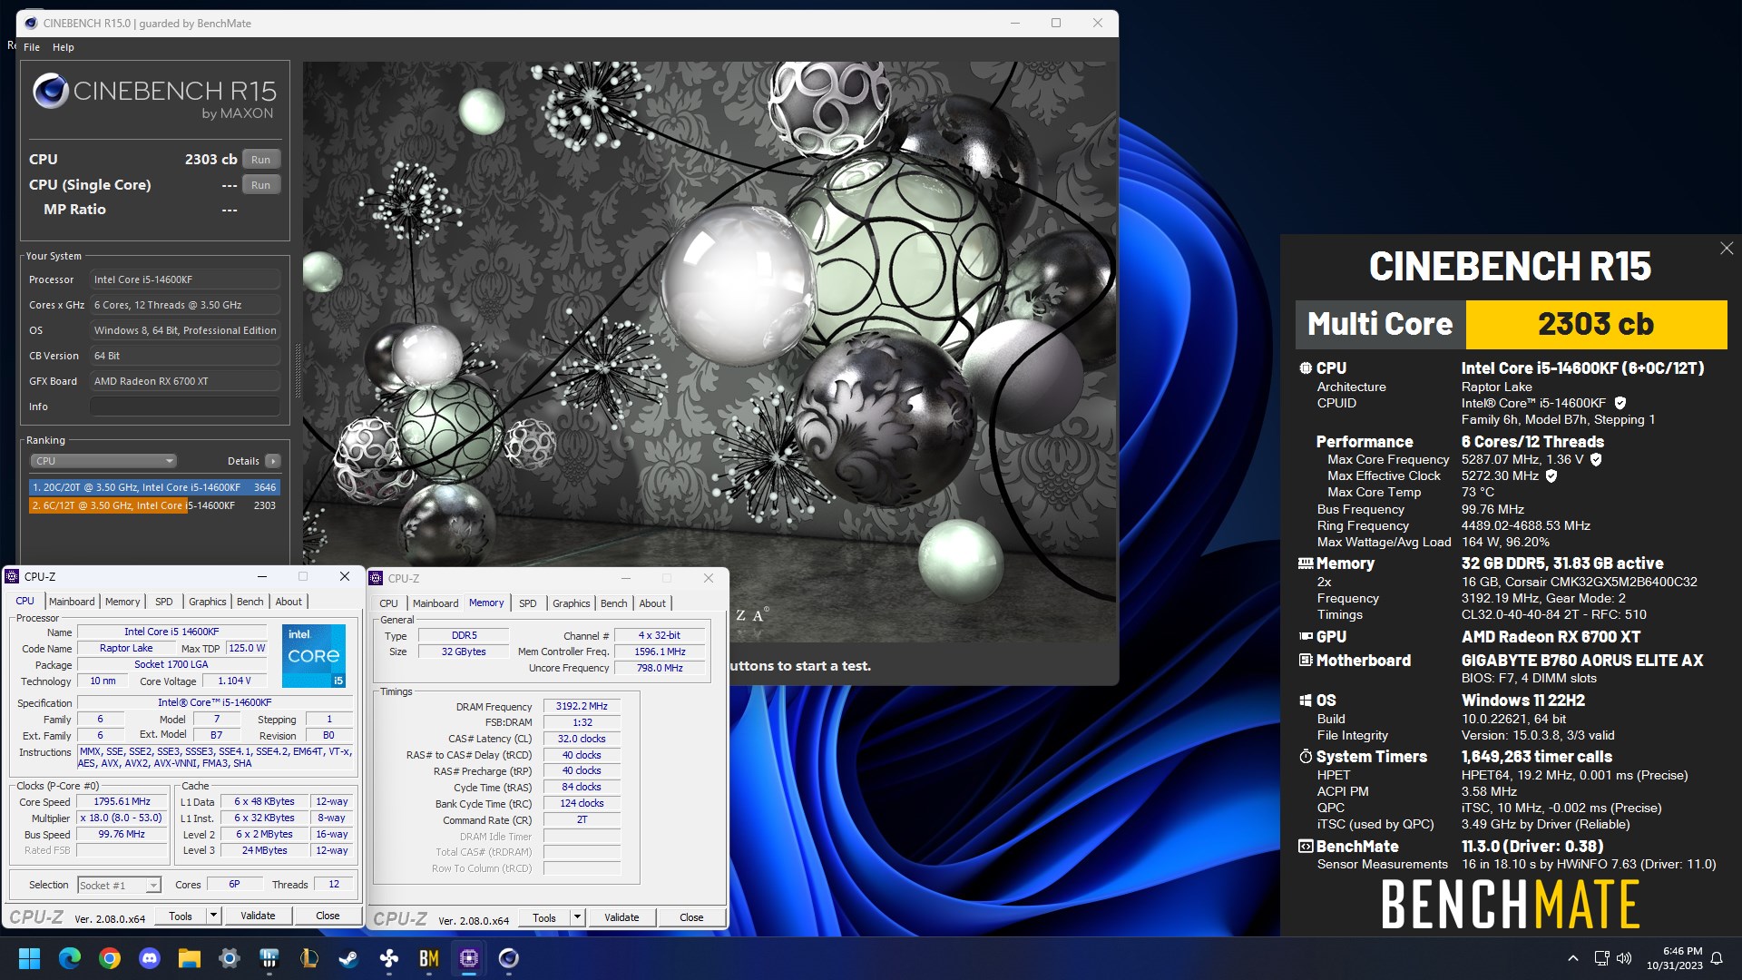
Task: Click the Core Speed value 1795.61 MHz
Action: pyautogui.click(x=122, y=802)
